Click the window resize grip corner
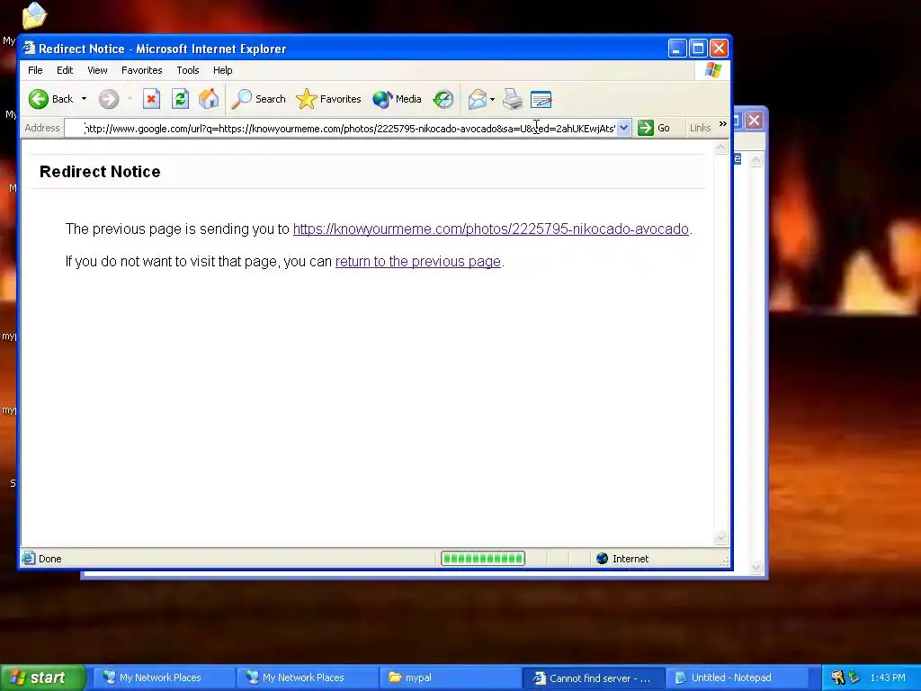Screen dimensions: 921x691 [724, 561]
